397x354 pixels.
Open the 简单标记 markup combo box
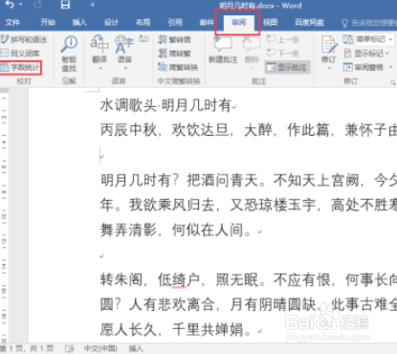coord(374,39)
